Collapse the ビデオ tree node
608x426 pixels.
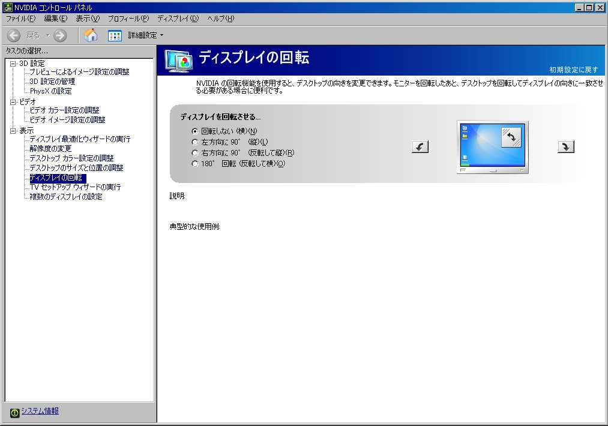(13, 102)
